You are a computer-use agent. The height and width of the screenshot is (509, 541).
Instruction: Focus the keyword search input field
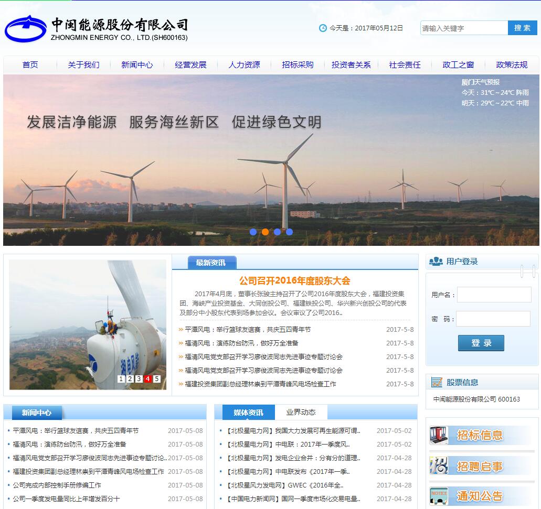464,28
